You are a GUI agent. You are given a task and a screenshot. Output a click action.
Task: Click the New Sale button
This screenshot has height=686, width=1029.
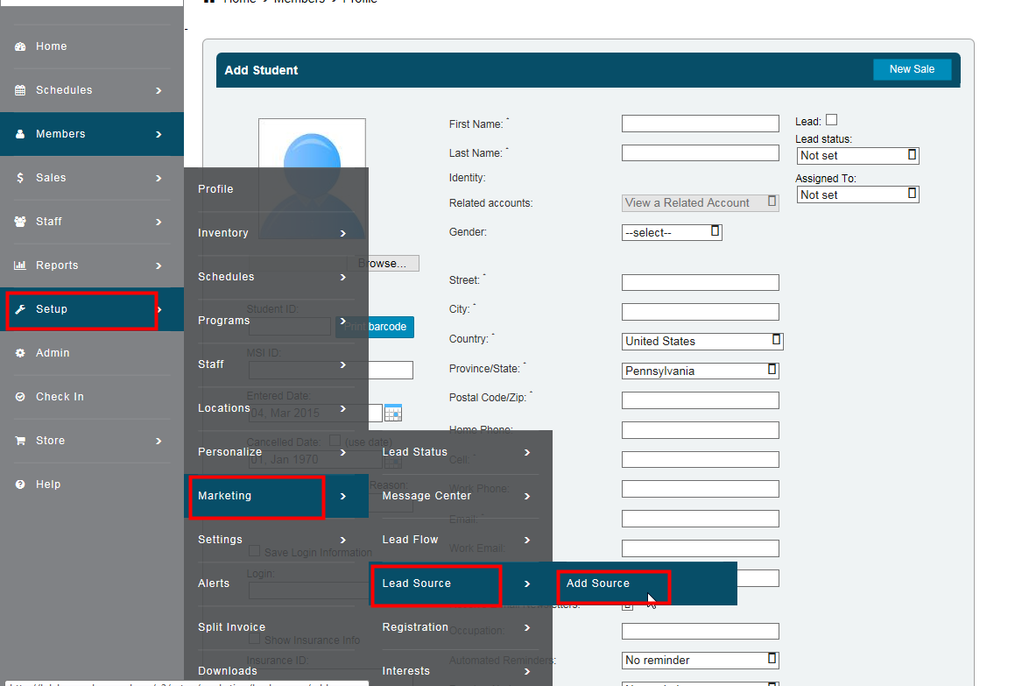pos(912,69)
